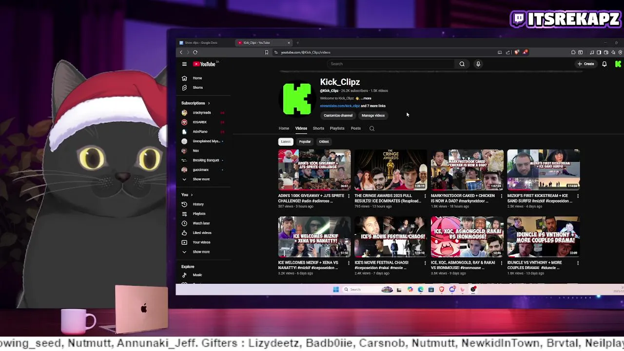This screenshot has height=351, width=624.
Task: Open Microsoft Edge from the taskbar
Action: tap(421, 290)
